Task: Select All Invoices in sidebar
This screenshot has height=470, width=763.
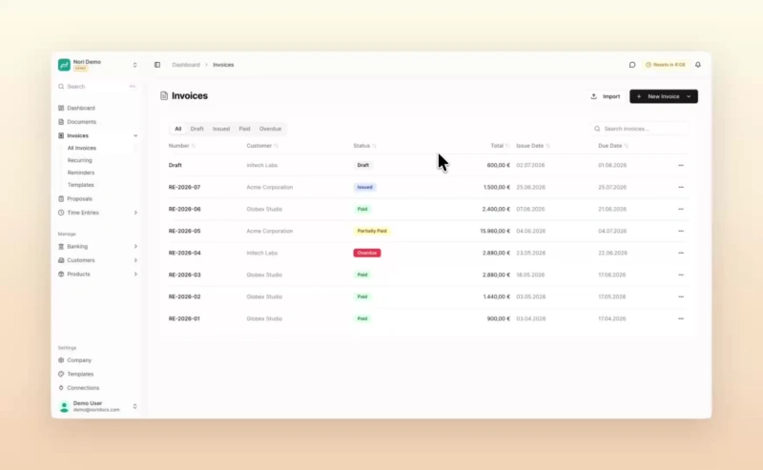Action: (x=82, y=148)
